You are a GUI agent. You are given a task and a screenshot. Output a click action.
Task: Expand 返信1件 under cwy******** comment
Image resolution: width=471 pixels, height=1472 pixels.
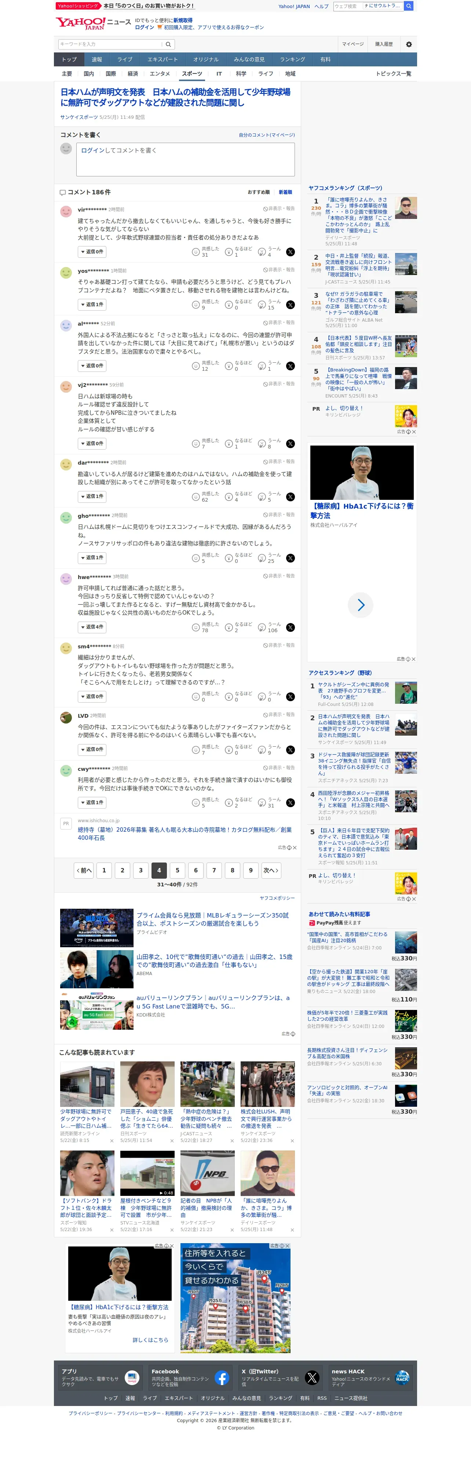(92, 803)
